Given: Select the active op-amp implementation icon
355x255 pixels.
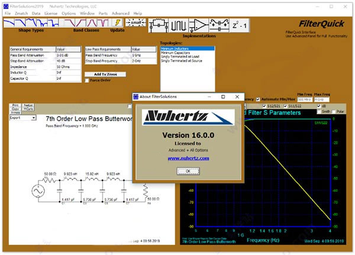Looking at the screenshot, I should 199,25.
